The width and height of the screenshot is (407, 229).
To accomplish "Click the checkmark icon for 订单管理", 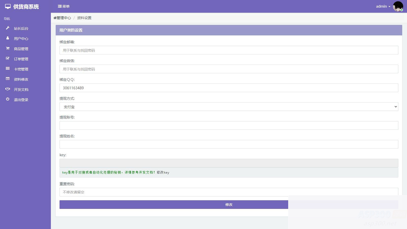I will [8, 59].
